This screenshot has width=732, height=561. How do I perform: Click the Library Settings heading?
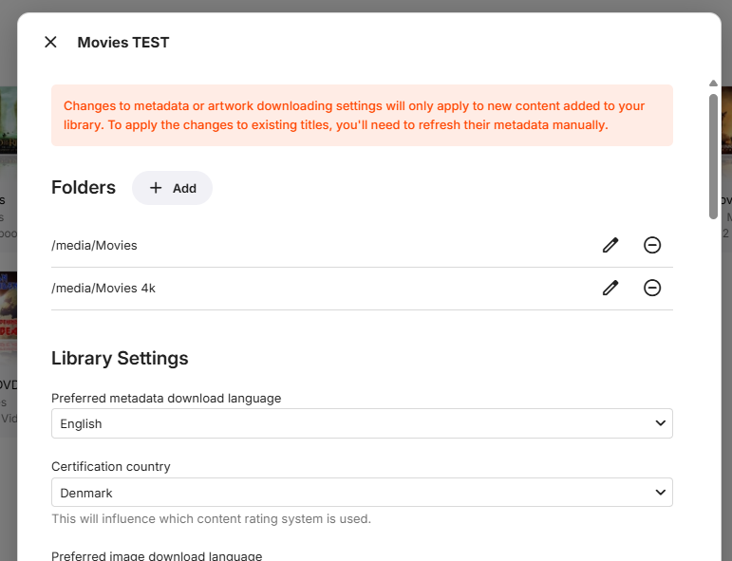[120, 358]
